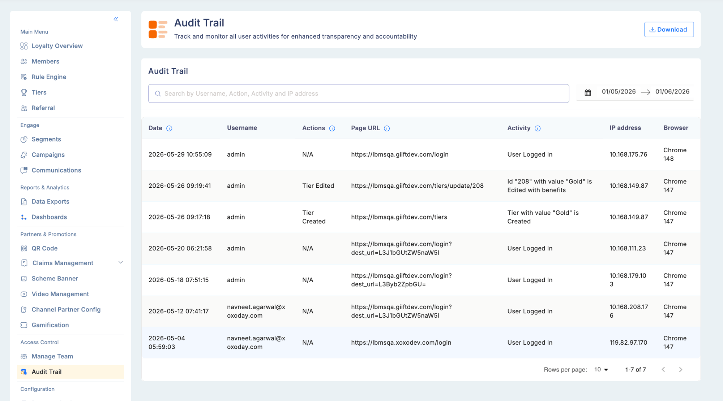Open Manage Team under Access Control
This screenshot has height=401, width=723.
click(52, 356)
